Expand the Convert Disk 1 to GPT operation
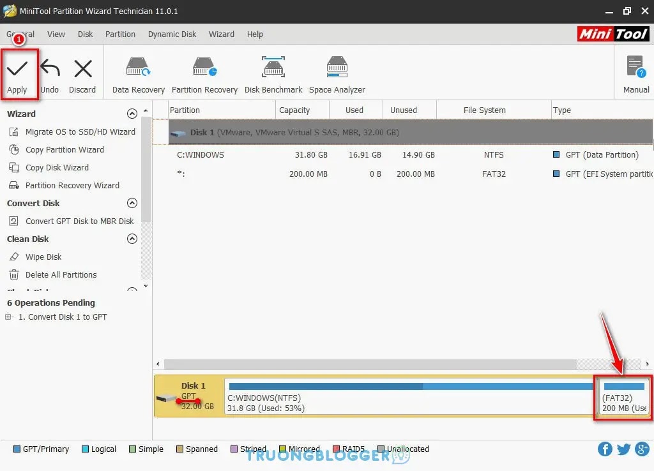Screen dimensions: 654x471 click(8, 317)
